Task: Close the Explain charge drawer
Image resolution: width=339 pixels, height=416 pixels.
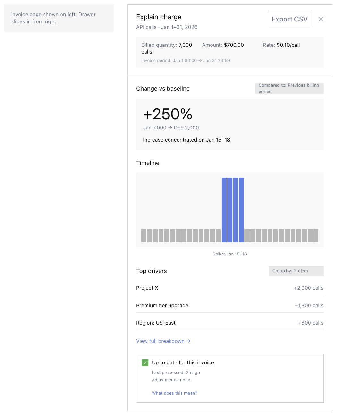Action: click(321, 19)
